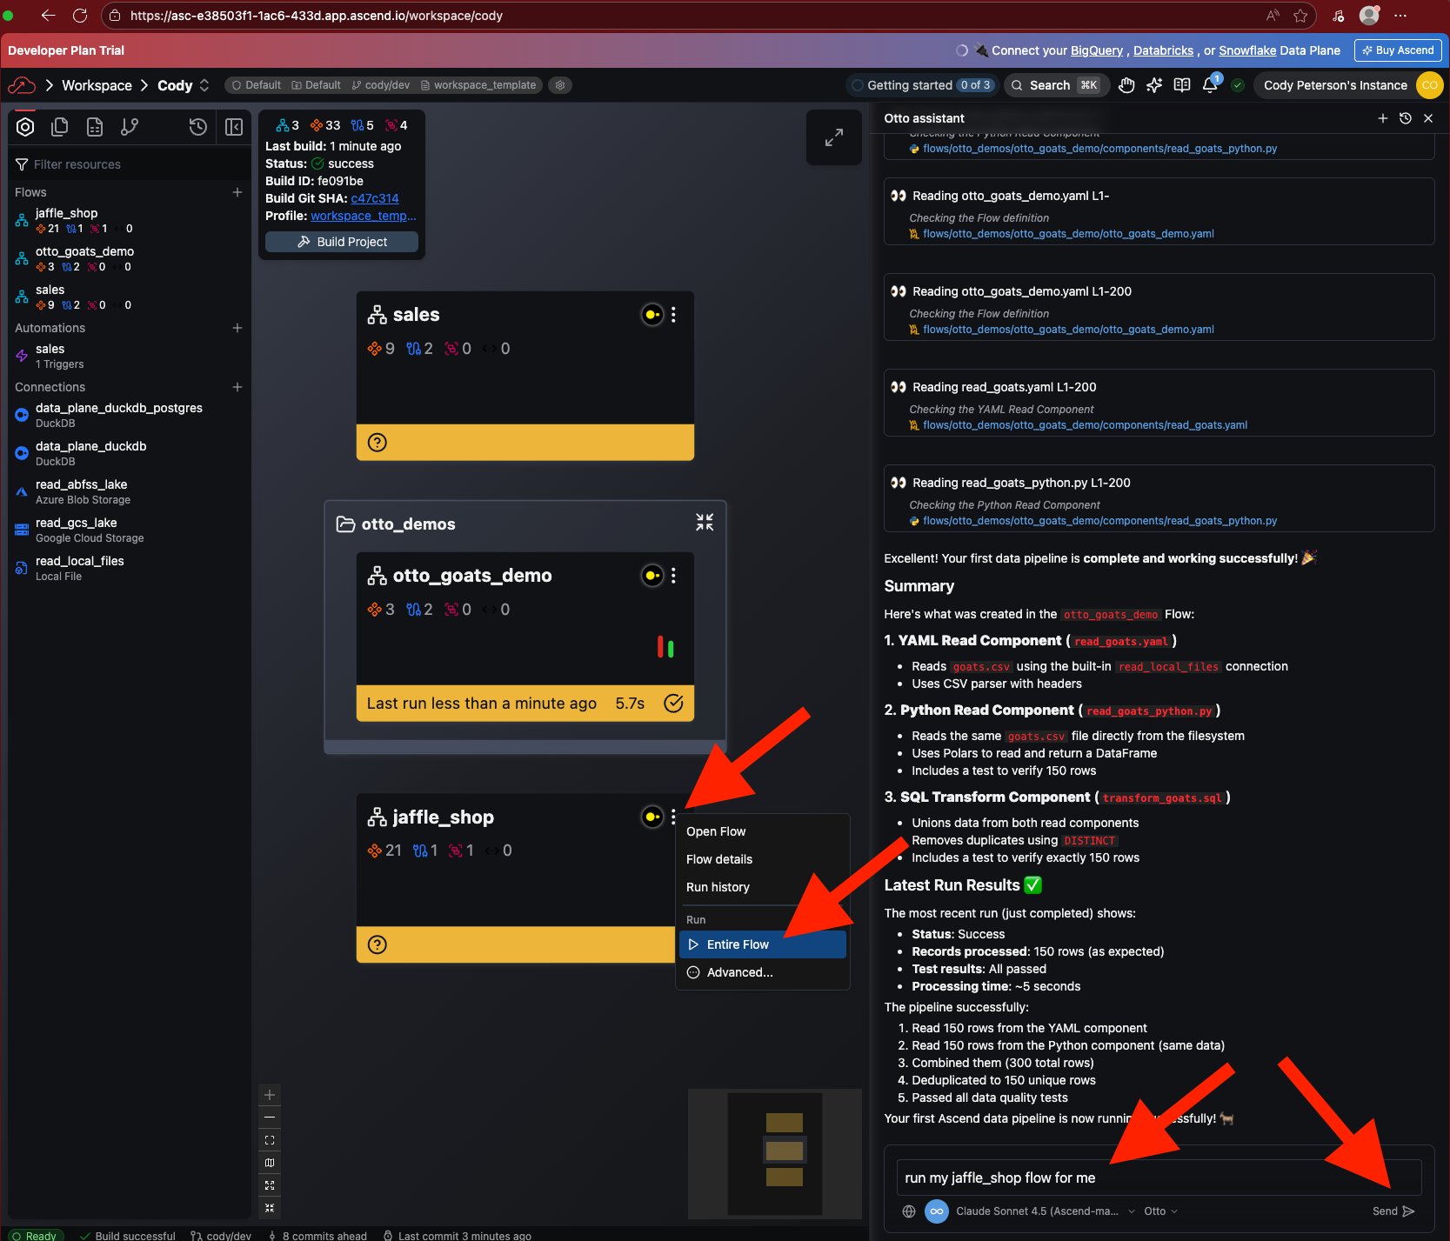Viewport: 1450px width, 1241px height.
Task: Click the Workspace breadcrumb
Action: pos(97,85)
